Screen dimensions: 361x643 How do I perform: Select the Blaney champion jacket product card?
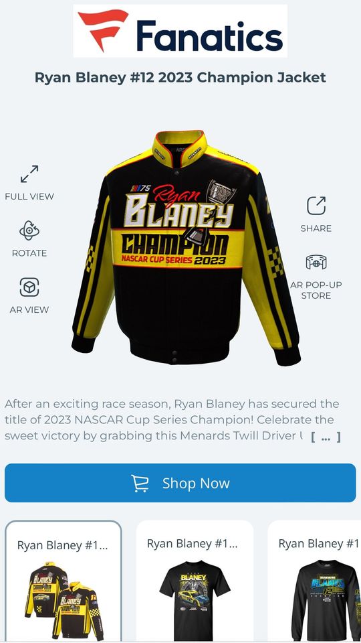coord(64,581)
